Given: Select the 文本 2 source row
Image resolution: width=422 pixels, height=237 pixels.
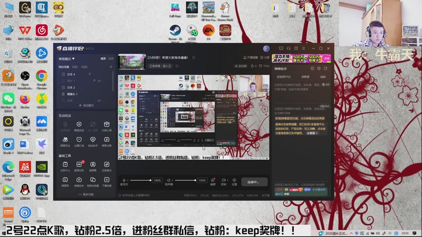Looking at the screenshot, I should tap(85, 87).
